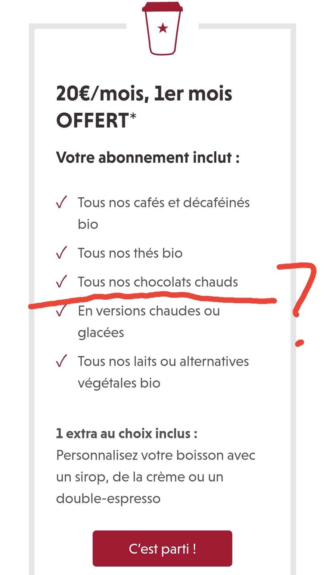This screenshot has height=575, width=325.
Task: Click the checkmark beside thés bio
Action: coord(61,253)
